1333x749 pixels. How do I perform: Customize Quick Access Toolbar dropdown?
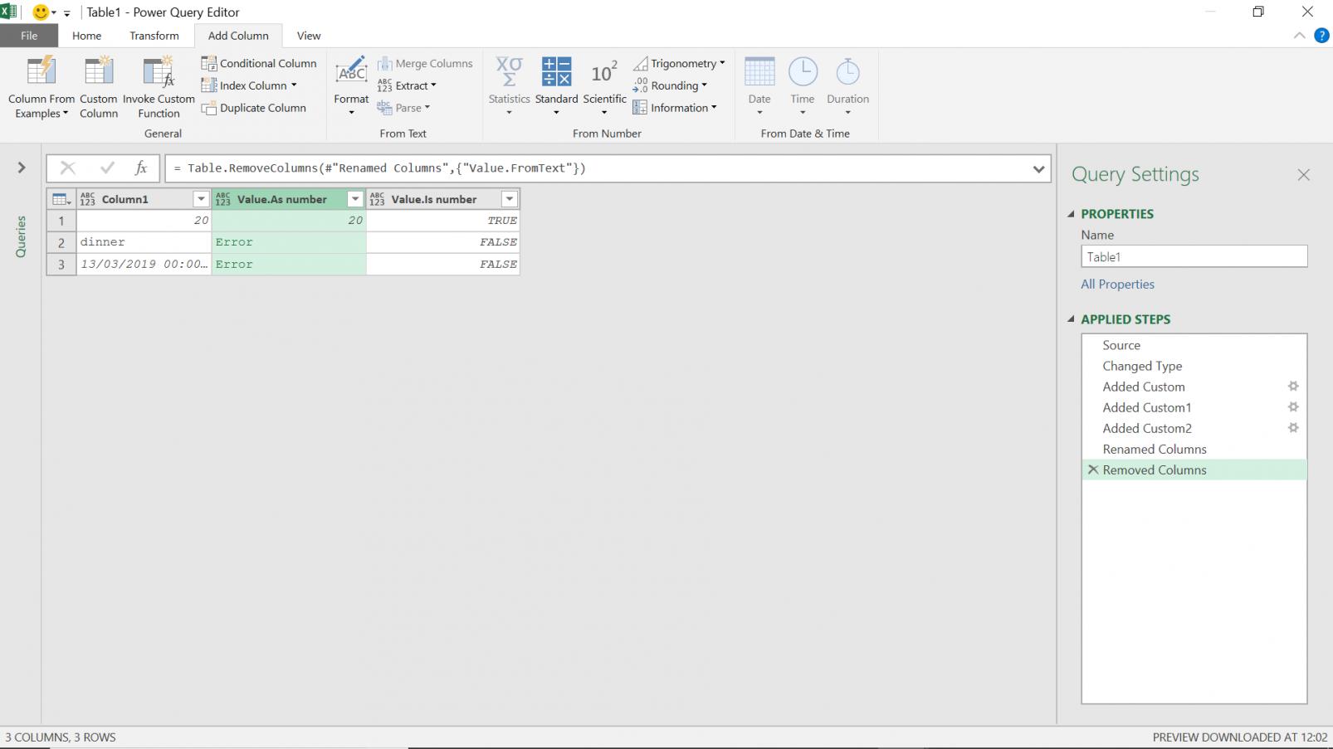pos(67,13)
